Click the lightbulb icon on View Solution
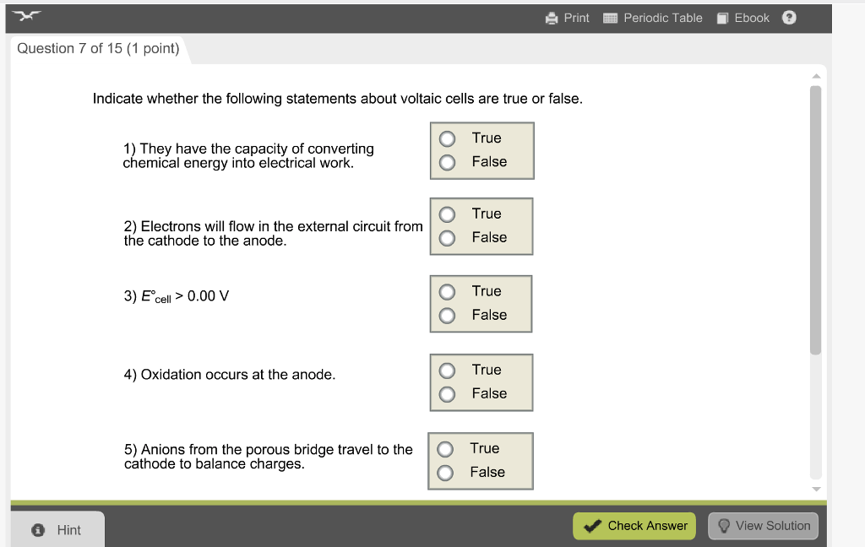 pos(724,525)
